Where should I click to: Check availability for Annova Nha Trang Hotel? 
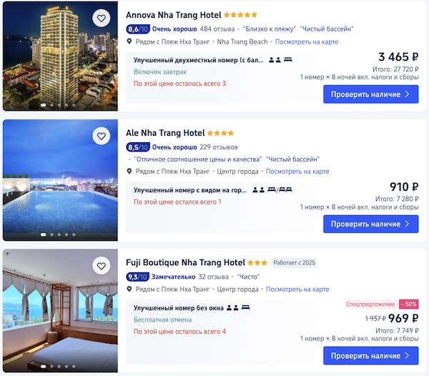pyautogui.click(x=370, y=94)
